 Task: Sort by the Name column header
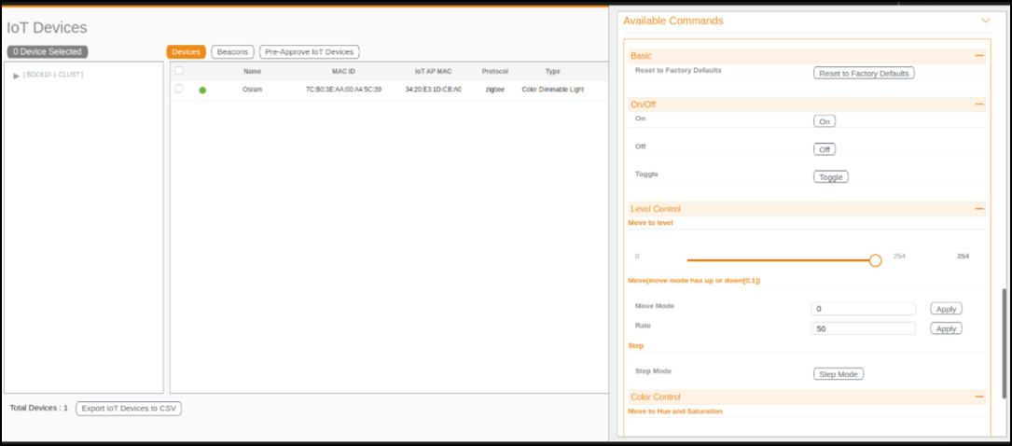coord(253,72)
